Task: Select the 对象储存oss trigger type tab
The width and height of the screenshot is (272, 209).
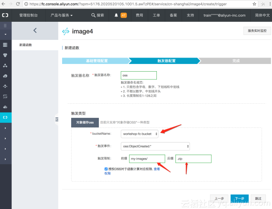Action: tap(84, 122)
